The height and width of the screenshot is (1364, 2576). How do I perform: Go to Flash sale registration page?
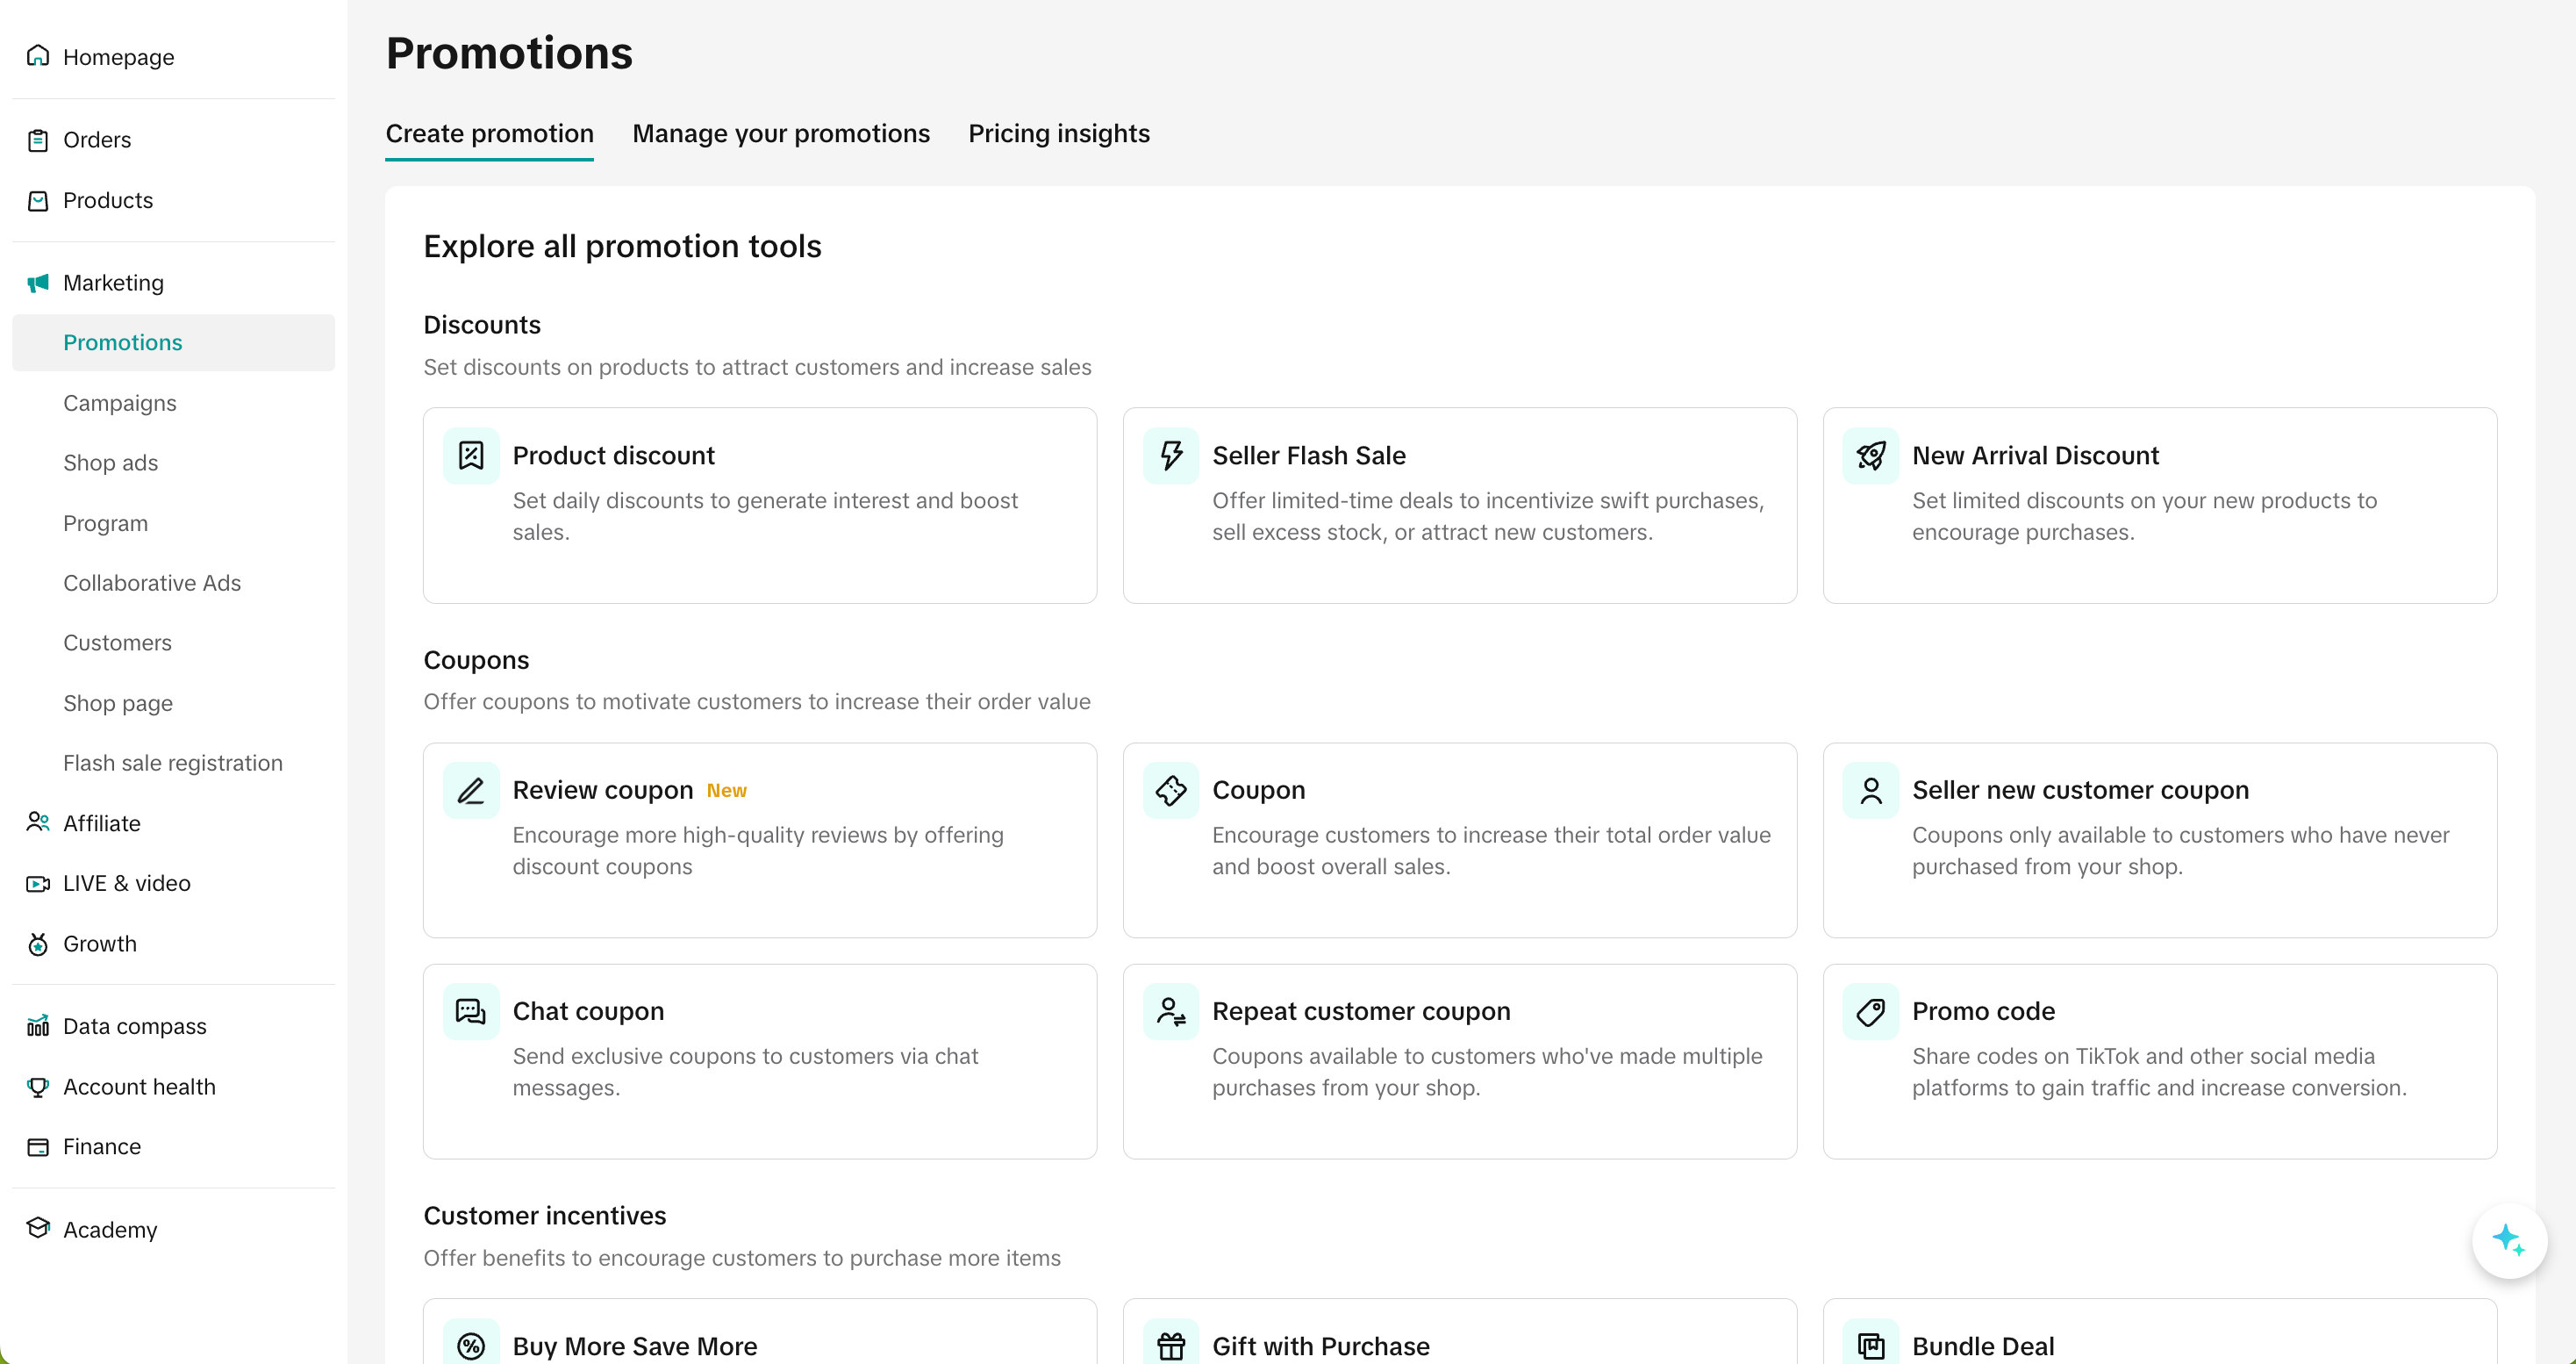[172, 764]
